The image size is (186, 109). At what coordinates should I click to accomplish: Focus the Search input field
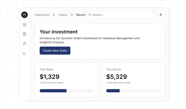pyautogui.click(x=121, y=15)
